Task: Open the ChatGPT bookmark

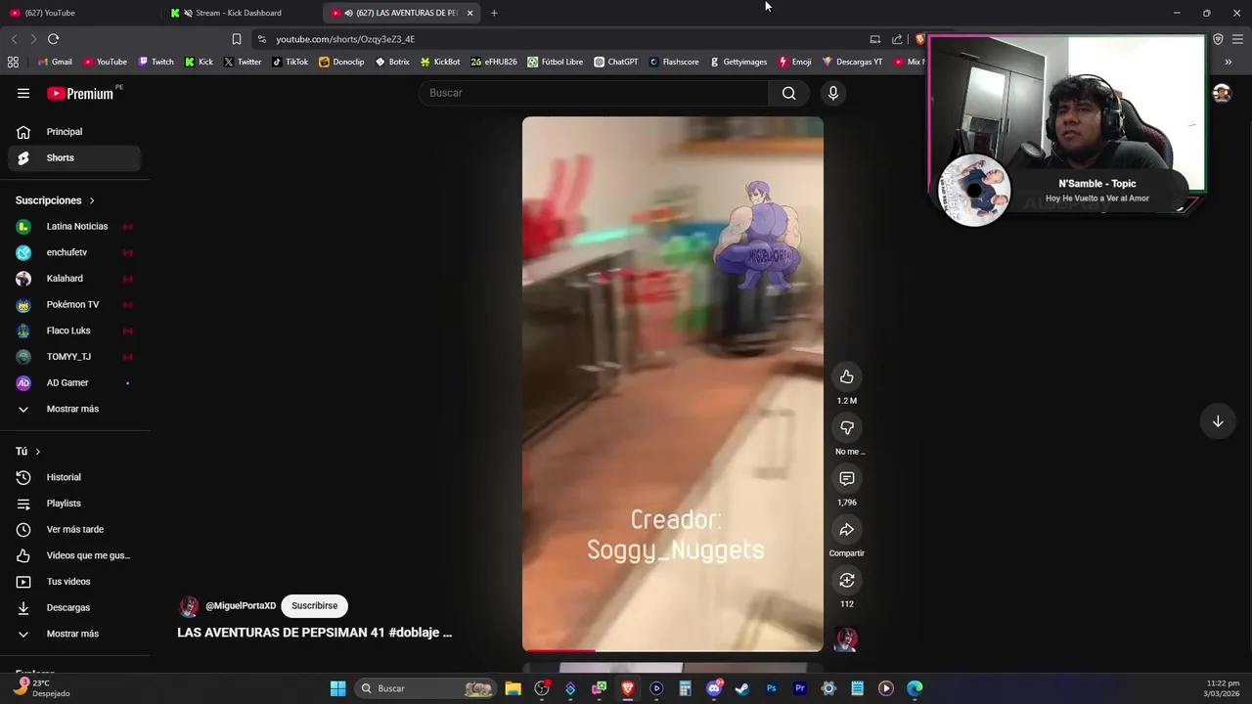Action: pos(616,62)
